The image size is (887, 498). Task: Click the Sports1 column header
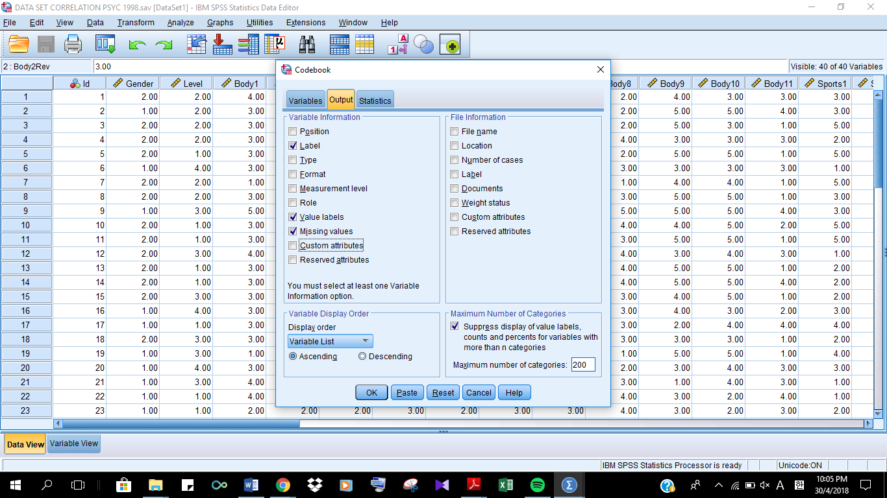(825, 84)
